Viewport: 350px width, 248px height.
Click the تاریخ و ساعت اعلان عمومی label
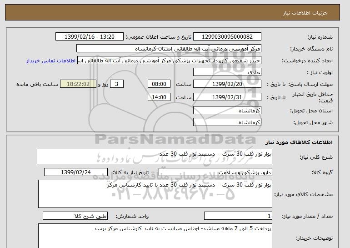click(x=159, y=37)
